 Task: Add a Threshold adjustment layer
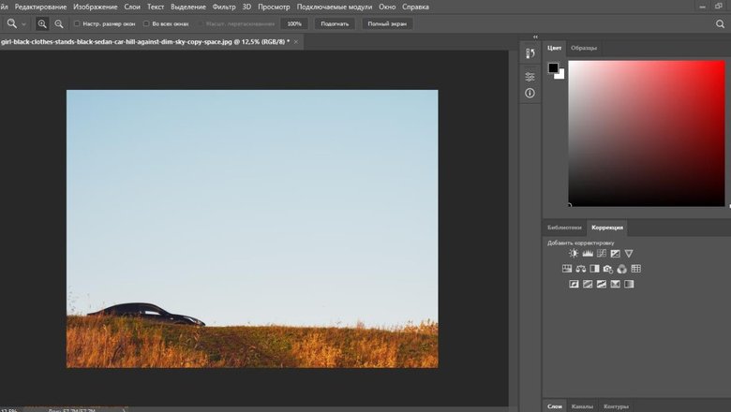(602, 284)
